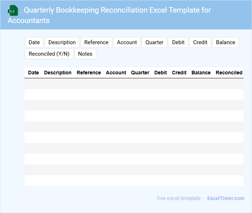The image size is (252, 213).
Task: Select the Description tag chip
Action: pos(62,42)
